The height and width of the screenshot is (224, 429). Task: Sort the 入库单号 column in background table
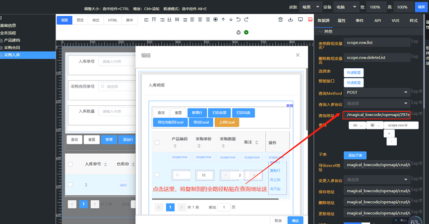105,164
